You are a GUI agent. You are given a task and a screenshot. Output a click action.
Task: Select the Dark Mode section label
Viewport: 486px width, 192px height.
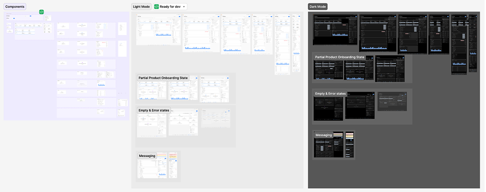pyautogui.click(x=318, y=7)
